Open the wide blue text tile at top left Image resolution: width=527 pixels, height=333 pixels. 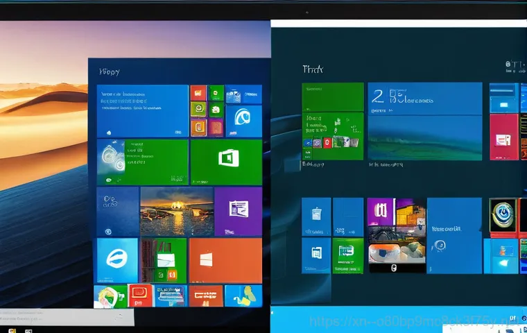point(142,110)
